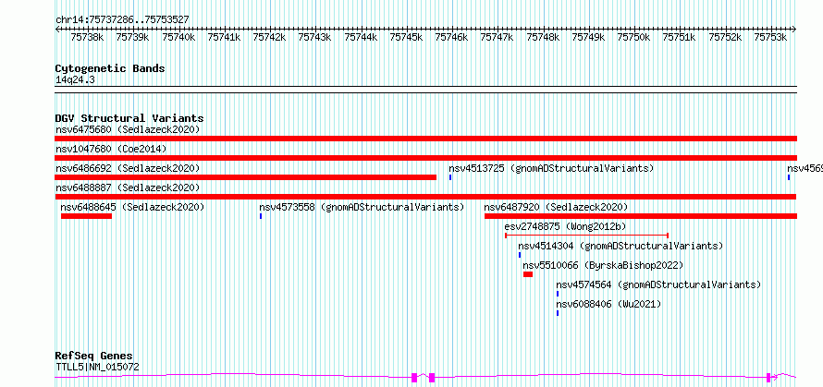Click the 14q24.3 band label
Screen dimensions: 823x387
(75, 79)
